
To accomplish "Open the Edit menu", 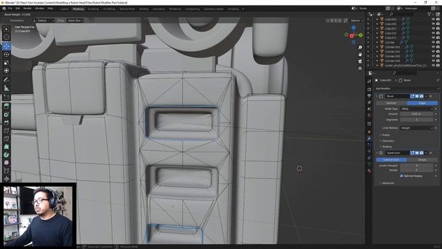I will pyautogui.click(x=18, y=9).
